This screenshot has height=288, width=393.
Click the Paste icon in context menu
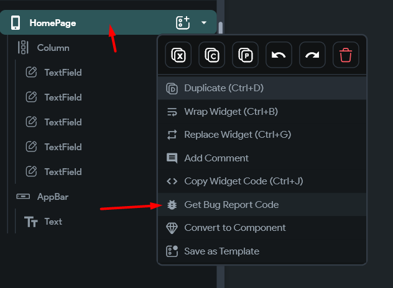pyautogui.click(x=245, y=55)
